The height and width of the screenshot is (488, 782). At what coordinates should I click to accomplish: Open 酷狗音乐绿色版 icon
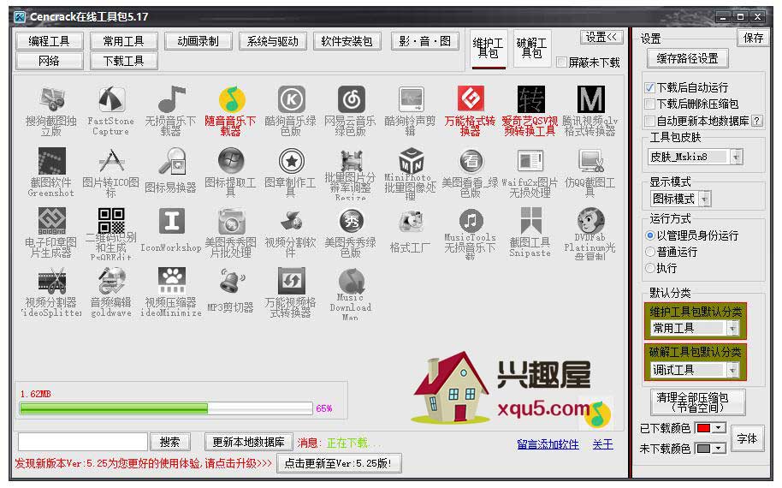coord(291,99)
